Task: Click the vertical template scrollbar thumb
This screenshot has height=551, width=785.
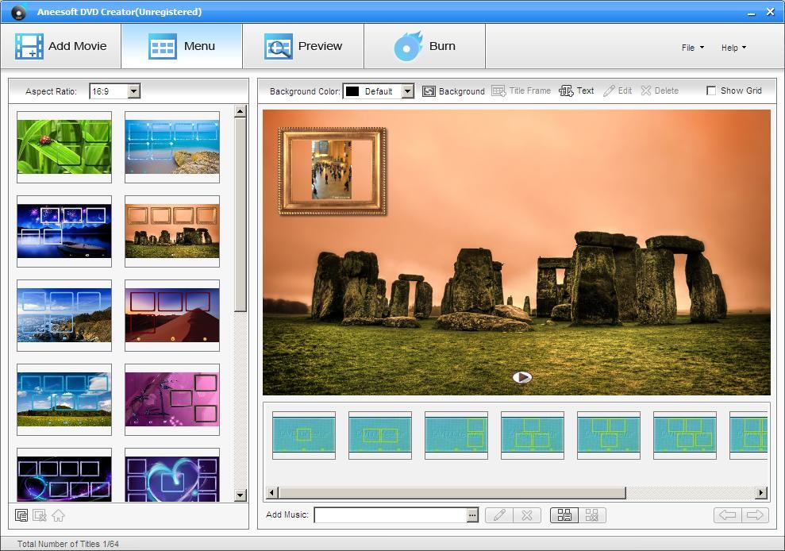Action: (241, 215)
